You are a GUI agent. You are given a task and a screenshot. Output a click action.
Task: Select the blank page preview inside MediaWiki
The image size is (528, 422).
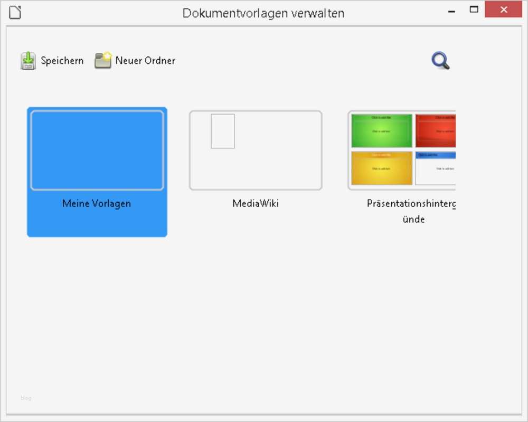click(222, 132)
